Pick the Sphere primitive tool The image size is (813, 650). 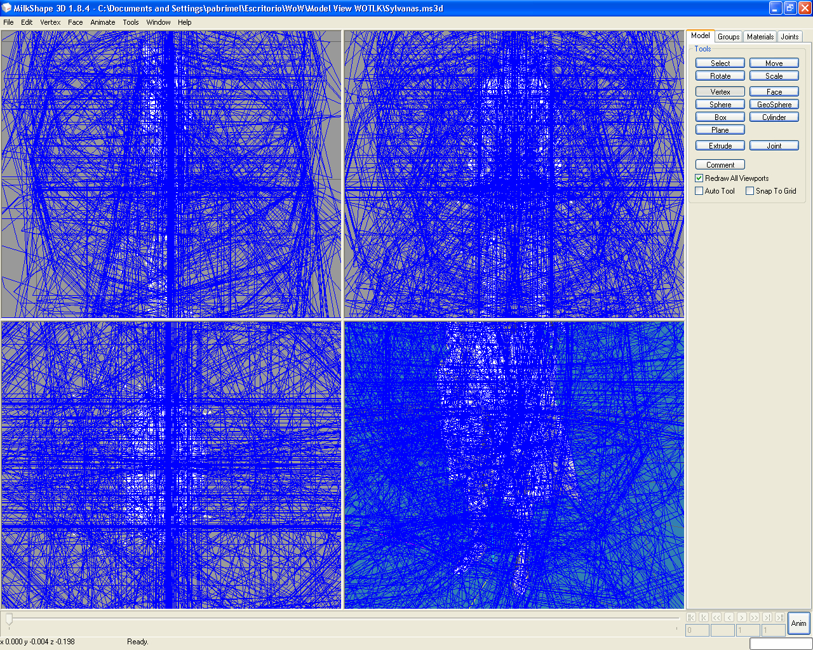pos(720,104)
